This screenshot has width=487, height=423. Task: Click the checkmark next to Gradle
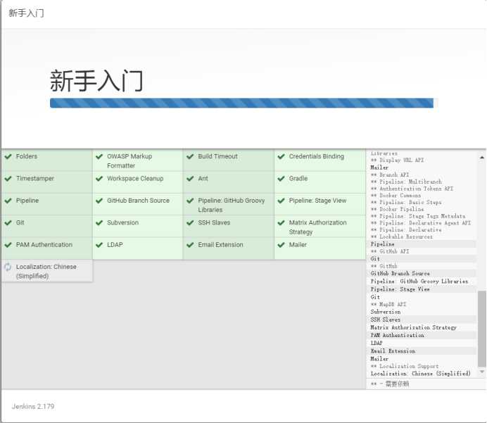[281, 178]
